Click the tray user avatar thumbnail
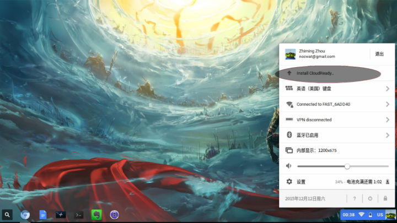The width and height of the screenshot is (397, 223). (x=390, y=215)
